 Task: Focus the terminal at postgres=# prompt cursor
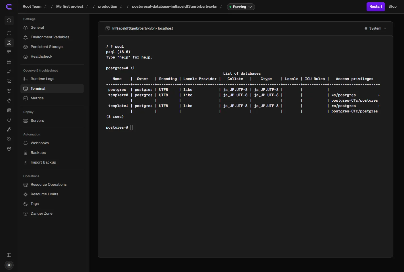pyautogui.click(x=132, y=127)
